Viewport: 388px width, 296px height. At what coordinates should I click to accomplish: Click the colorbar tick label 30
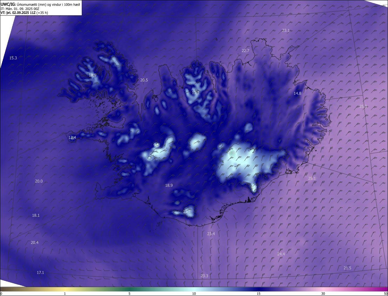[323, 294]
